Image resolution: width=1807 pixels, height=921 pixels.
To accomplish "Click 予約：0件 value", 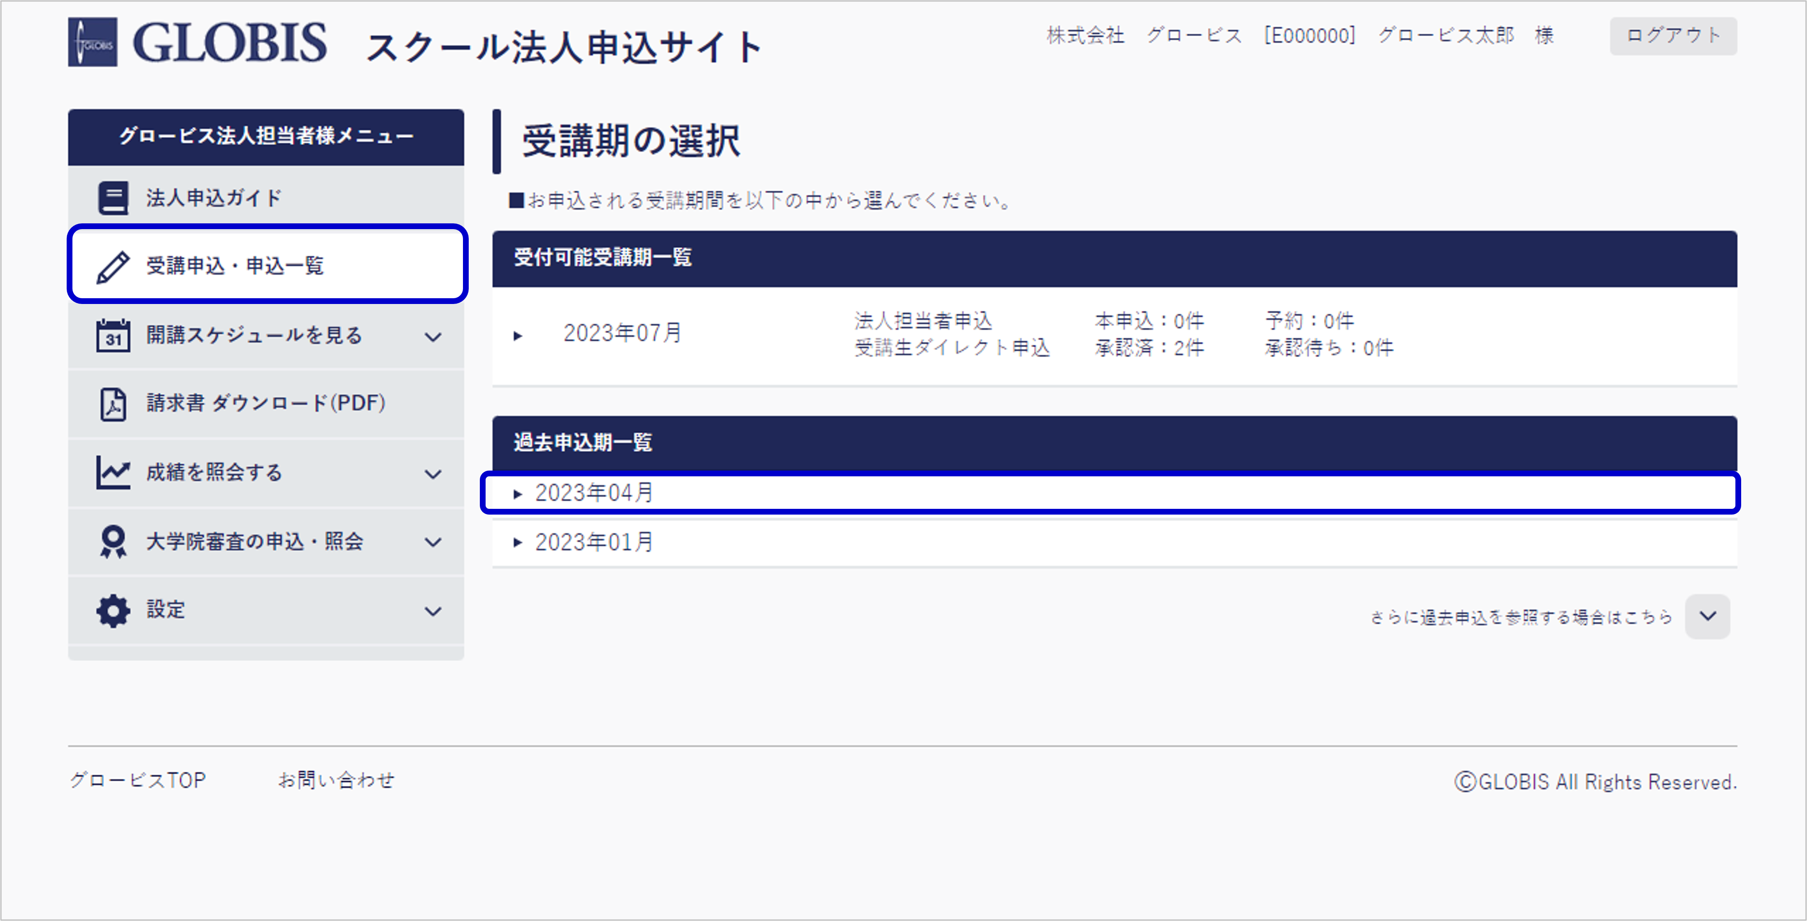I will [1309, 321].
